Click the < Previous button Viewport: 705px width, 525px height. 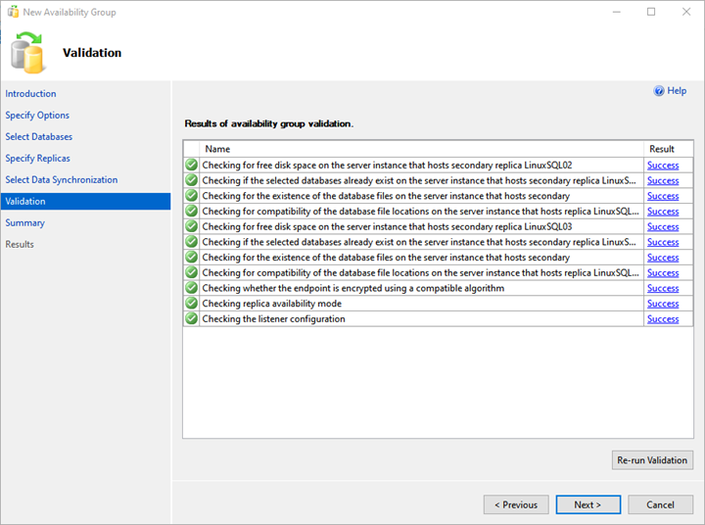[x=516, y=504]
